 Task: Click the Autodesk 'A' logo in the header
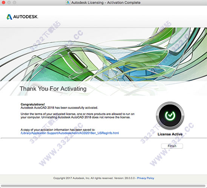pos(9,17)
